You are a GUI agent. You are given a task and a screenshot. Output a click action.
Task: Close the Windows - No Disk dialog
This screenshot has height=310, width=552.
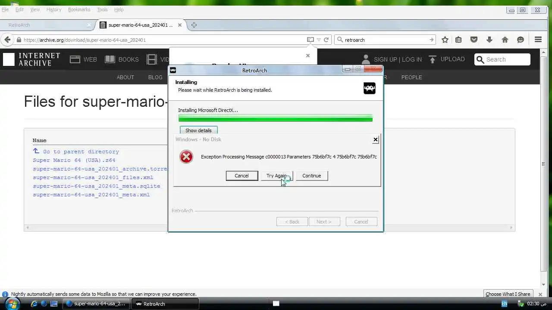point(375,139)
